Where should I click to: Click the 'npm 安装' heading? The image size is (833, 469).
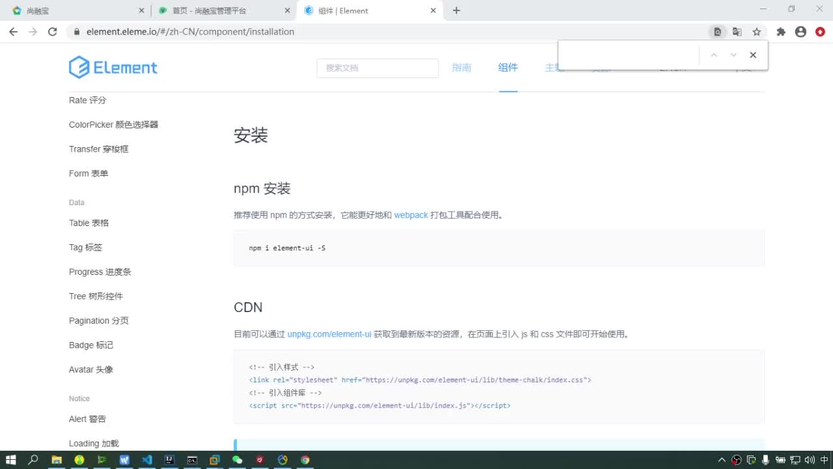(x=262, y=188)
